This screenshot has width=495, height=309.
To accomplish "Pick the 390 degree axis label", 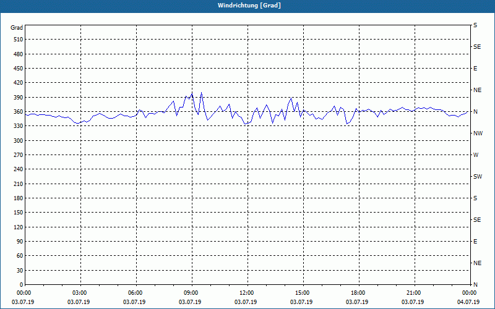I will point(18,97).
